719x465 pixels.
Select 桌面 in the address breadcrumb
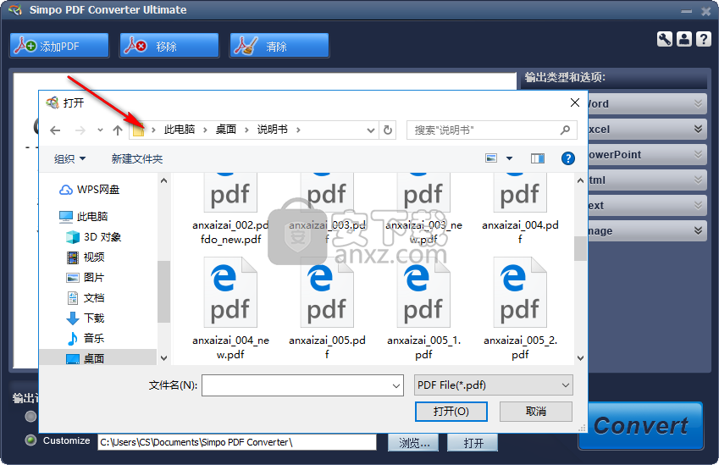(x=226, y=130)
